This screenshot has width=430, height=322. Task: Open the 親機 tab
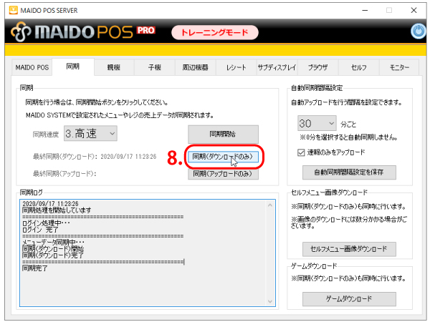pyautogui.click(x=114, y=67)
